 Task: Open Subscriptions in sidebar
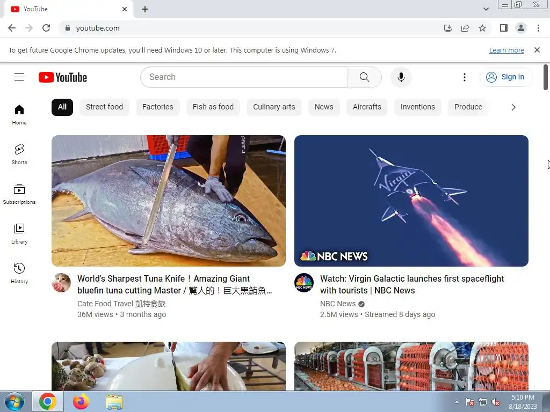tap(19, 194)
